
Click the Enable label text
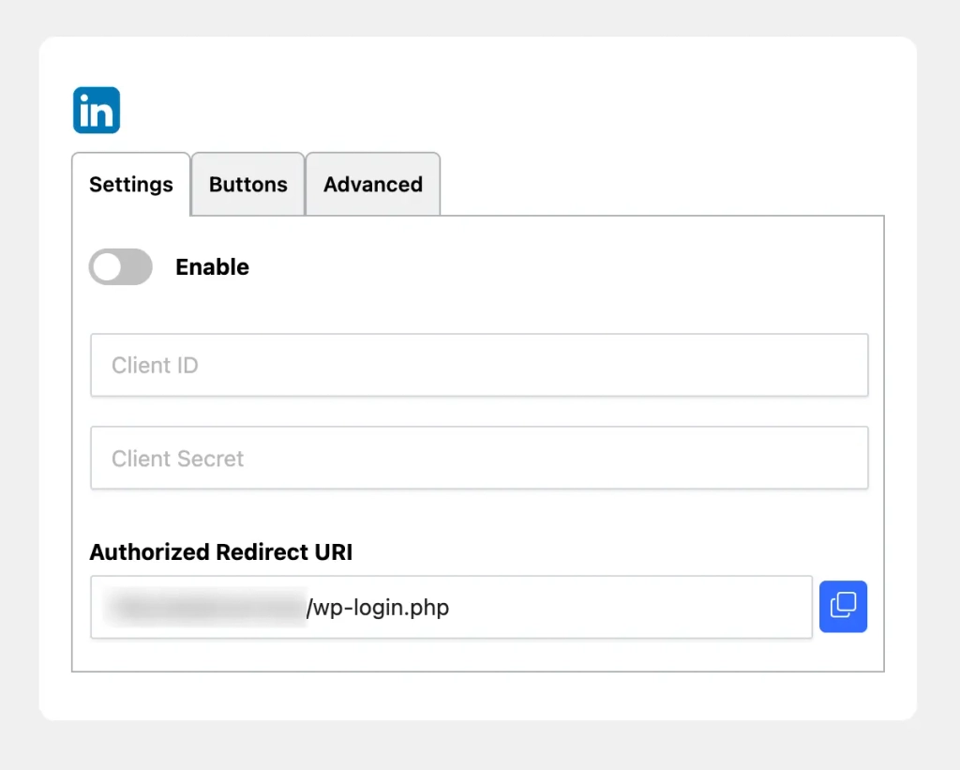click(213, 267)
